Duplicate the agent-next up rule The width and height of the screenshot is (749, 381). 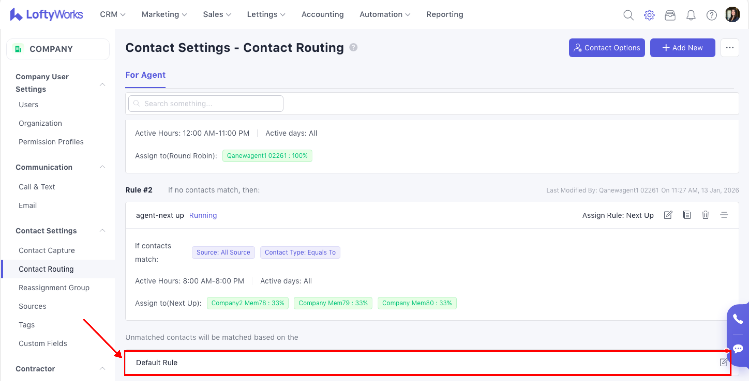click(687, 215)
